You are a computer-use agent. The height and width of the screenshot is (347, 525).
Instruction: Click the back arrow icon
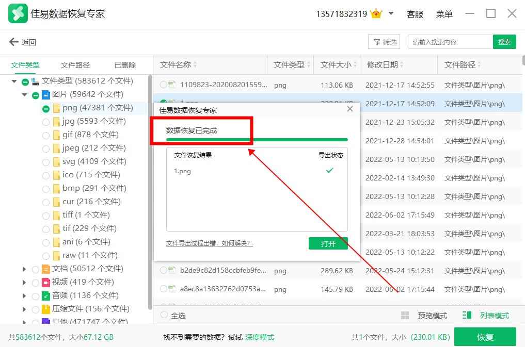[x=13, y=42]
